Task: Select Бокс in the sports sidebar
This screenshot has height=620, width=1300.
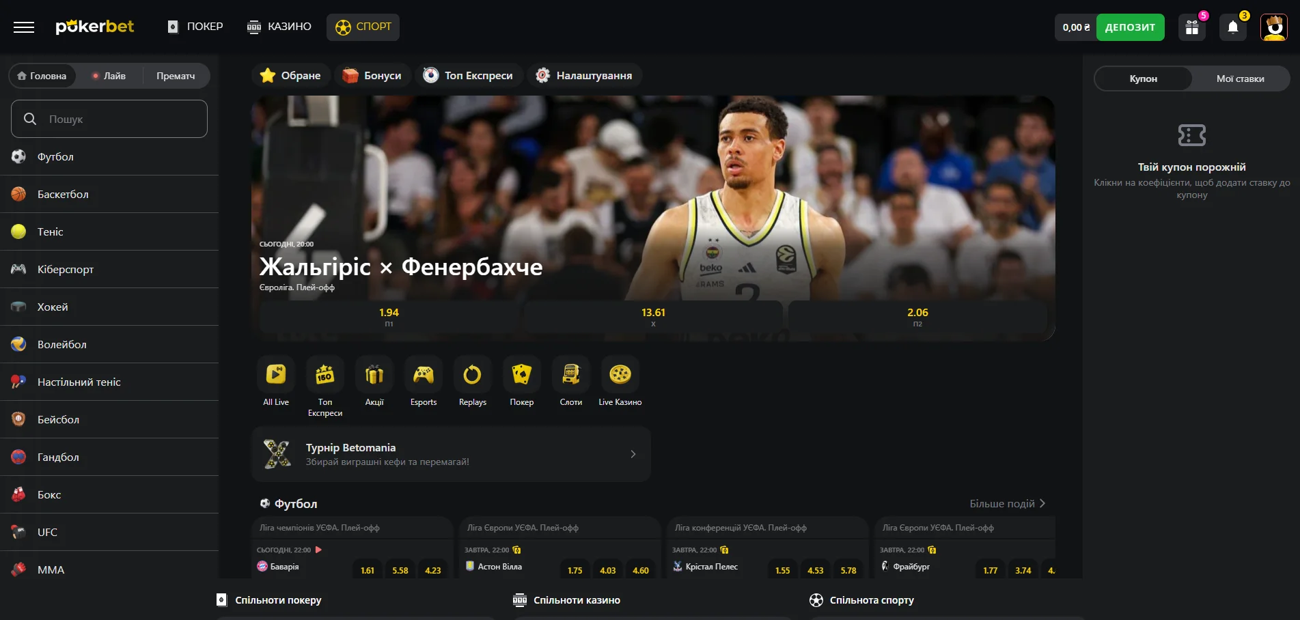Action: coord(109,494)
